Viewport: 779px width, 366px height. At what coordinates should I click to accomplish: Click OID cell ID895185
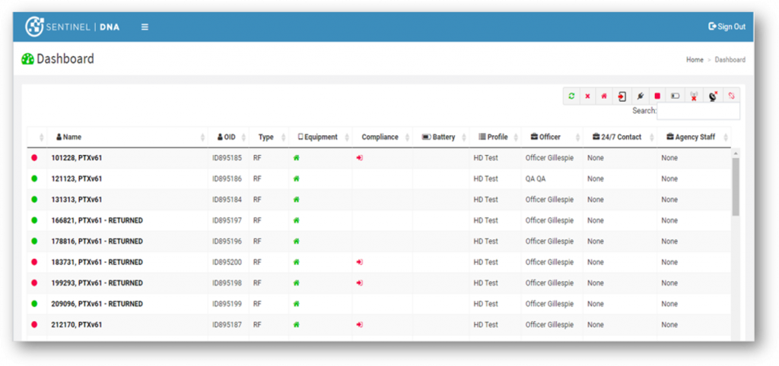227,158
